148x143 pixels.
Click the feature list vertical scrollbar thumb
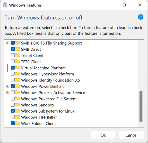point(141,106)
